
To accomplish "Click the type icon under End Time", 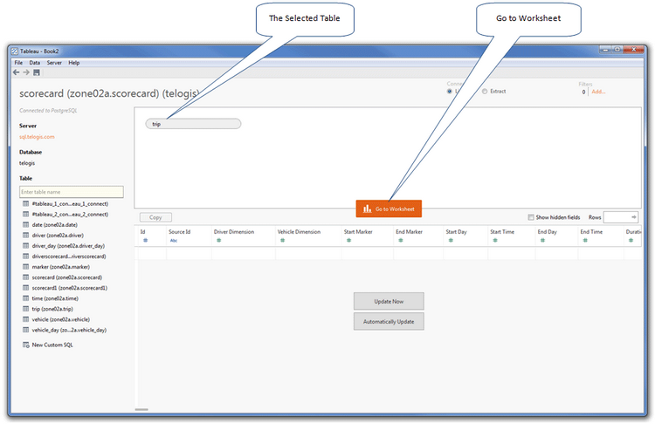I will pos(585,240).
